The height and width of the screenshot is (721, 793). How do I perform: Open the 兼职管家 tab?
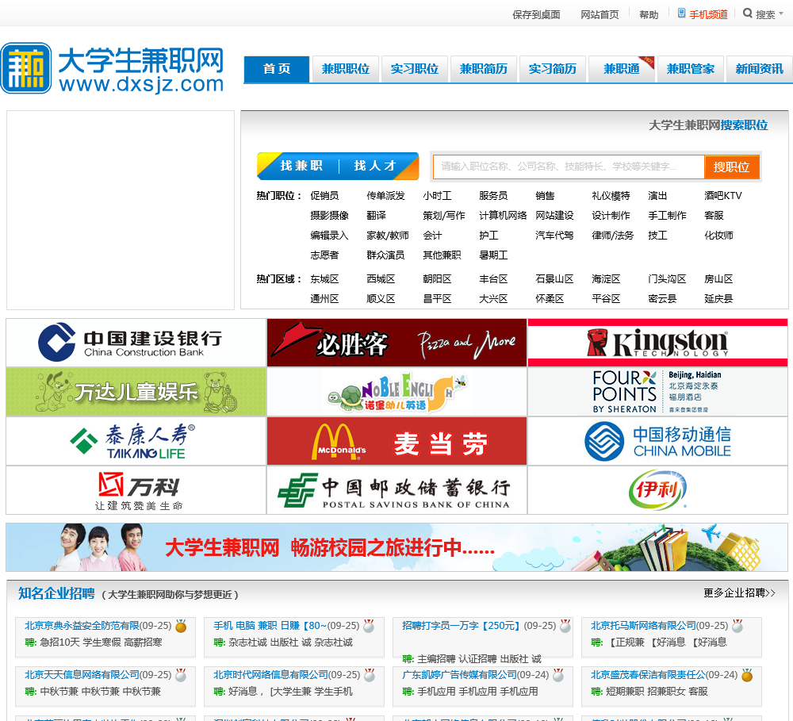tap(691, 69)
